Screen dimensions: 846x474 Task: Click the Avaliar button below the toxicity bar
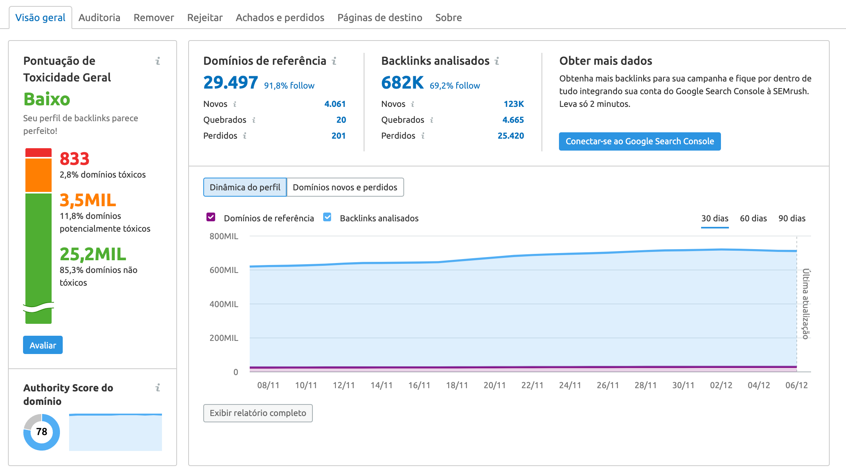[x=42, y=345]
